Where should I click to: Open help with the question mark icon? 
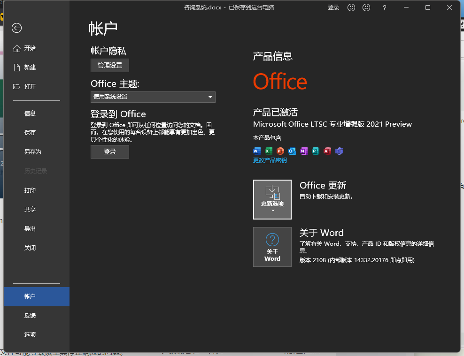pyautogui.click(x=385, y=8)
